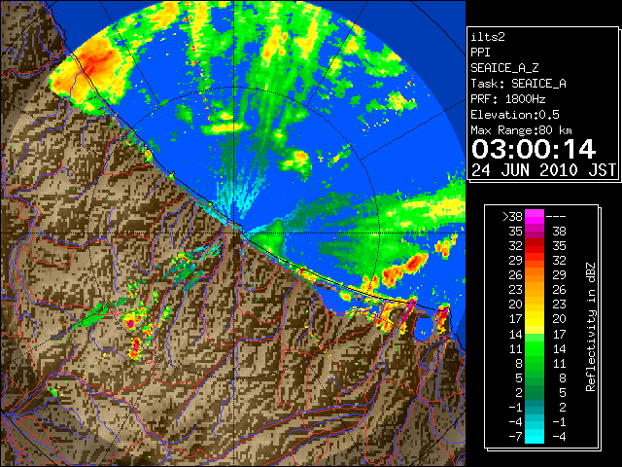The width and height of the screenshot is (622, 467).
Task: Select the magenta swatch atop the color bar
Action: [x=535, y=216]
